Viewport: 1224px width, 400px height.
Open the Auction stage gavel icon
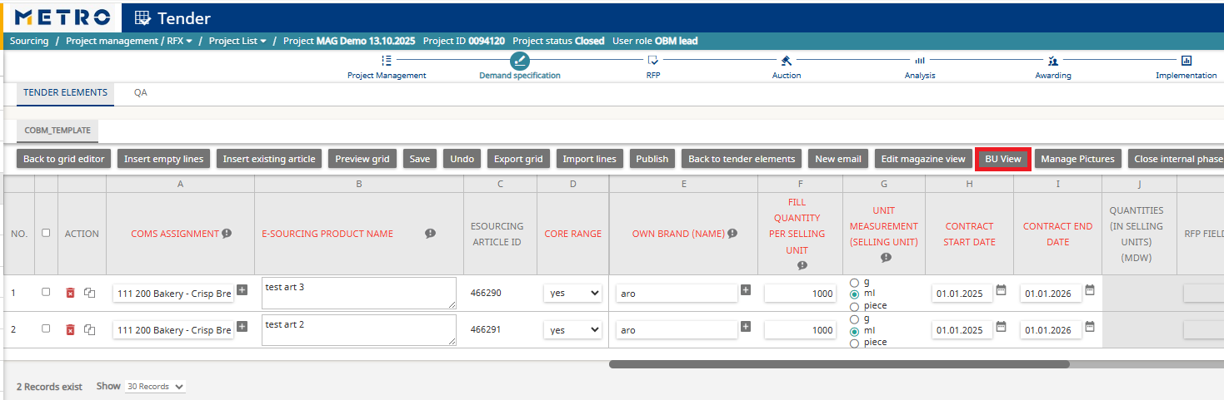[x=787, y=61]
